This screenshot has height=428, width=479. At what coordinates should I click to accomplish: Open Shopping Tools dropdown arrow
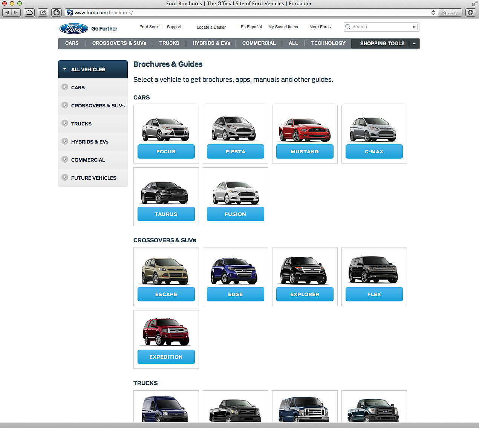pos(414,44)
